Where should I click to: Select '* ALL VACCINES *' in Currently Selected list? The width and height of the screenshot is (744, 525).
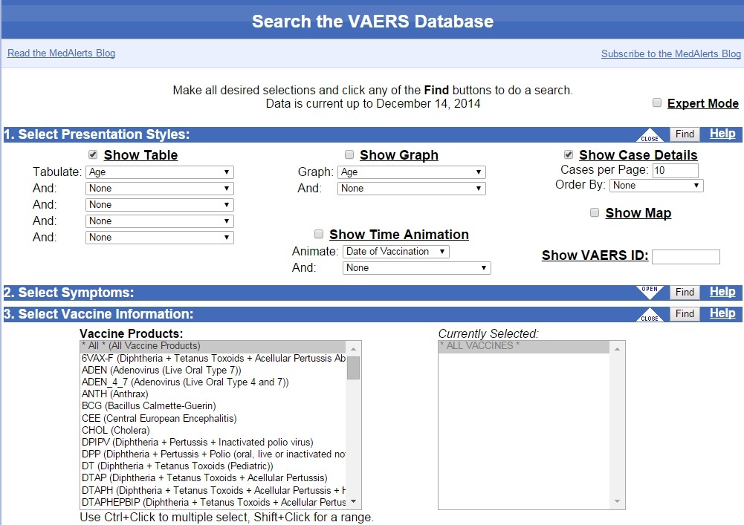[524, 346]
